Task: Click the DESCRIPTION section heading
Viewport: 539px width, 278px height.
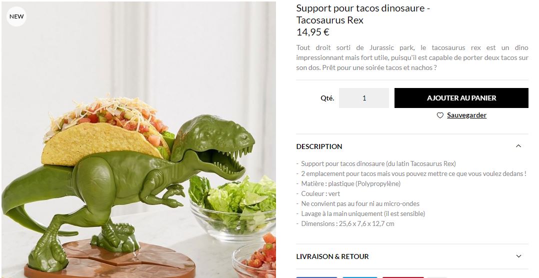Action: pyautogui.click(x=319, y=146)
